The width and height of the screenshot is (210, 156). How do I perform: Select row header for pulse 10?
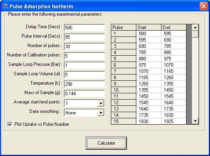point(124,90)
